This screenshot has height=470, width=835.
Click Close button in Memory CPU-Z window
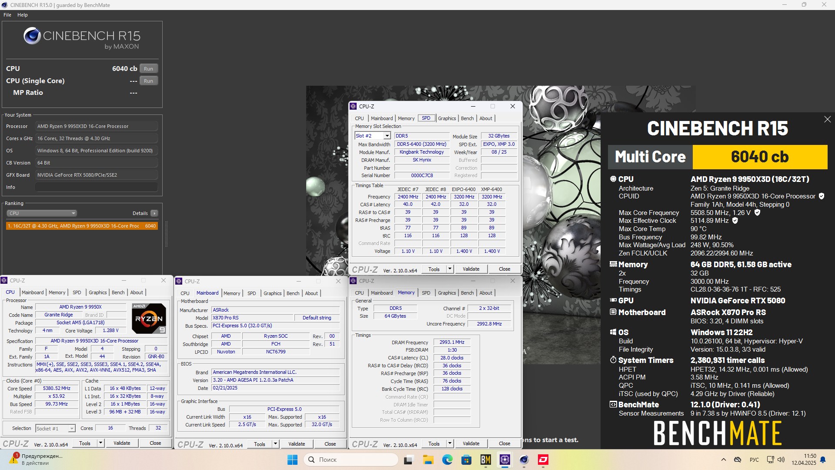(504, 443)
